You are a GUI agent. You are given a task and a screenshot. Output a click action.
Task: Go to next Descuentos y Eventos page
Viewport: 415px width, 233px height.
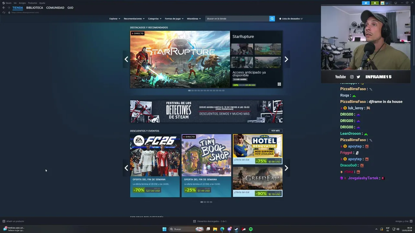click(286, 168)
